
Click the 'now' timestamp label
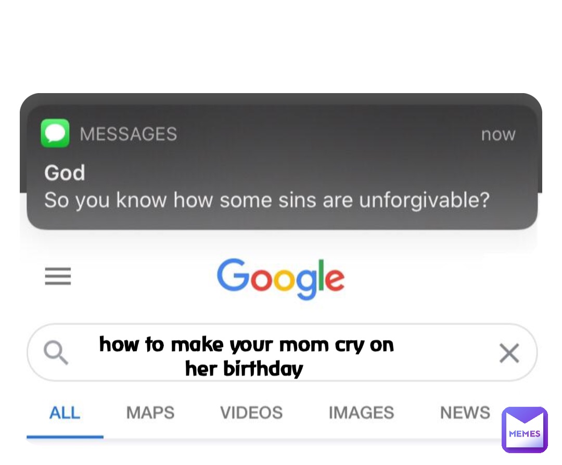[x=498, y=134]
